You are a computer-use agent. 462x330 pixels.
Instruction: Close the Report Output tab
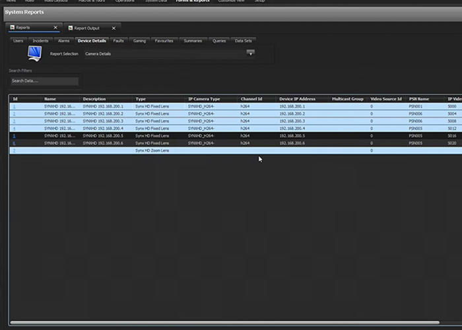coord(114,28)
